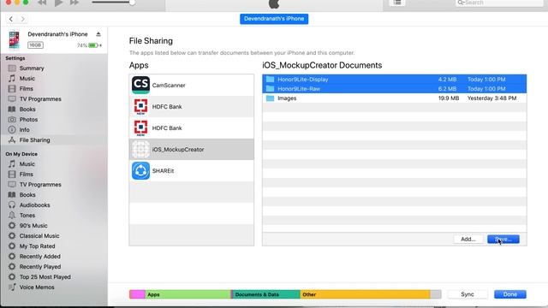Open Music under Settings

[27, 79]
